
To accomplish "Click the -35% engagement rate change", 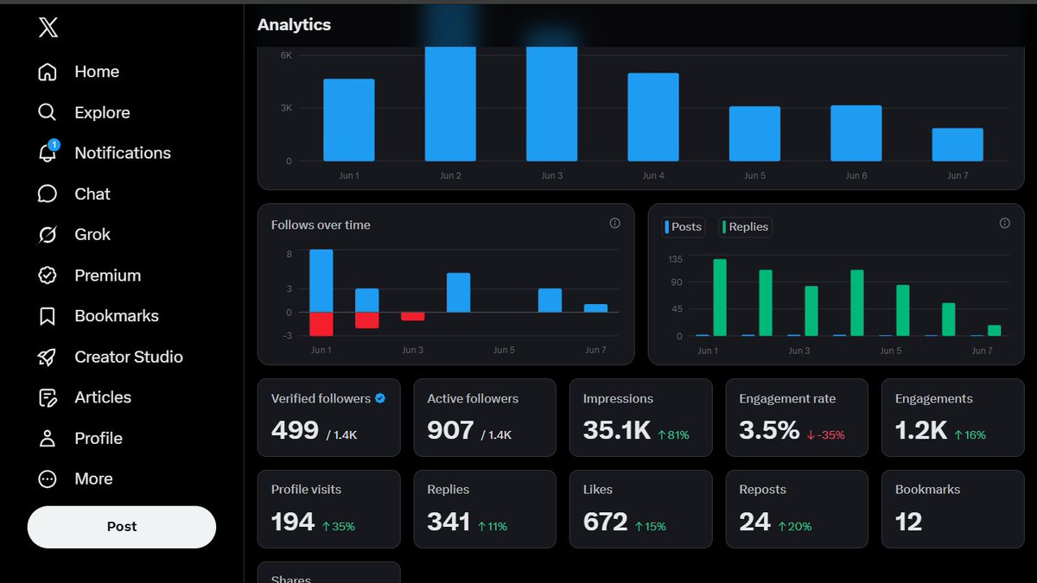I will (827, 435).
